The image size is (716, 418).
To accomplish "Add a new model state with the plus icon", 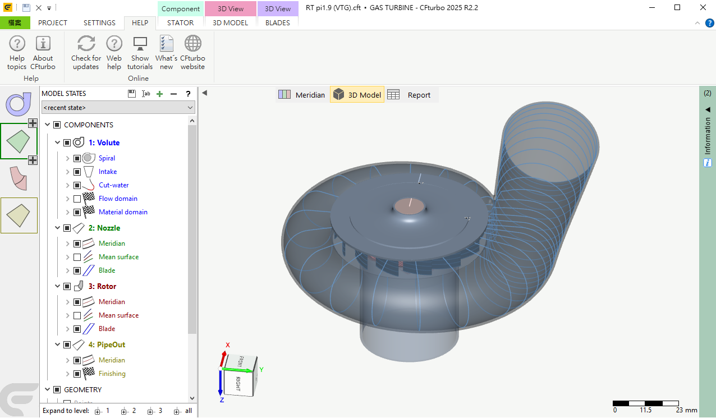I will [x=160, y=94].
